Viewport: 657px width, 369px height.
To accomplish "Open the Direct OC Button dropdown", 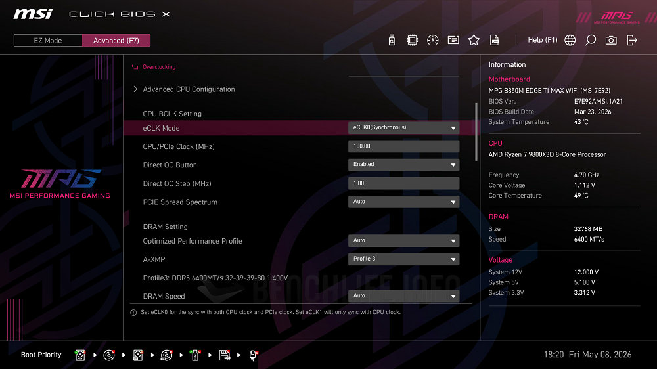I will pyautogui.click(x=403, y=165).
